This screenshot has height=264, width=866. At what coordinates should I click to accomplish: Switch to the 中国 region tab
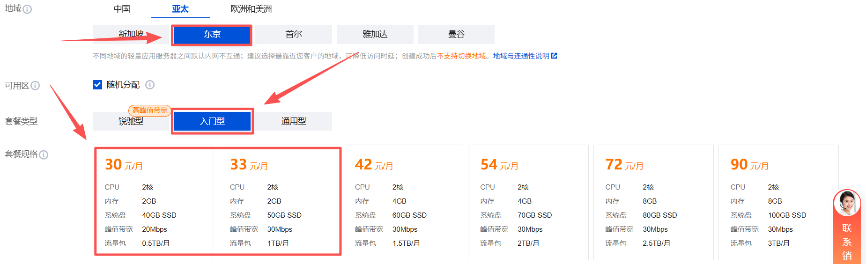coord(122,9)
